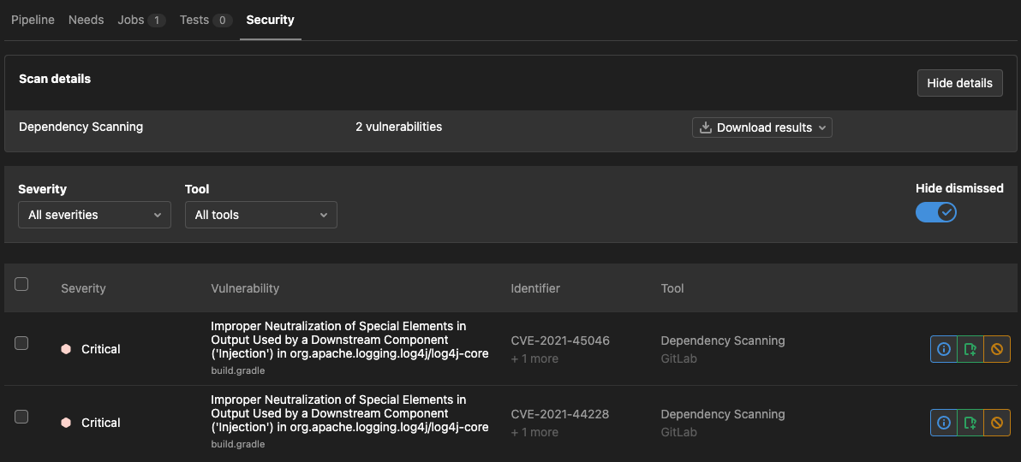Image resolution: width=1021 pixels, height=462 pixels.
Task: Open more info for CVE-2021-45046 vulnerability
Action: point(944,349)
